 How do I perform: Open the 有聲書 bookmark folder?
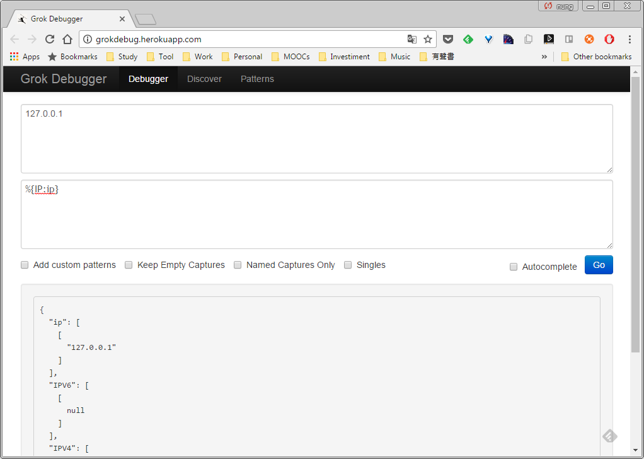point(437,57)
